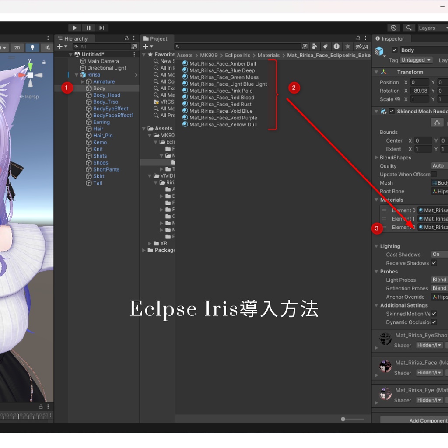
Task: Open the Hierarchy panel three-dot menu
Action: pyautogui.click(x=134, y=38)
